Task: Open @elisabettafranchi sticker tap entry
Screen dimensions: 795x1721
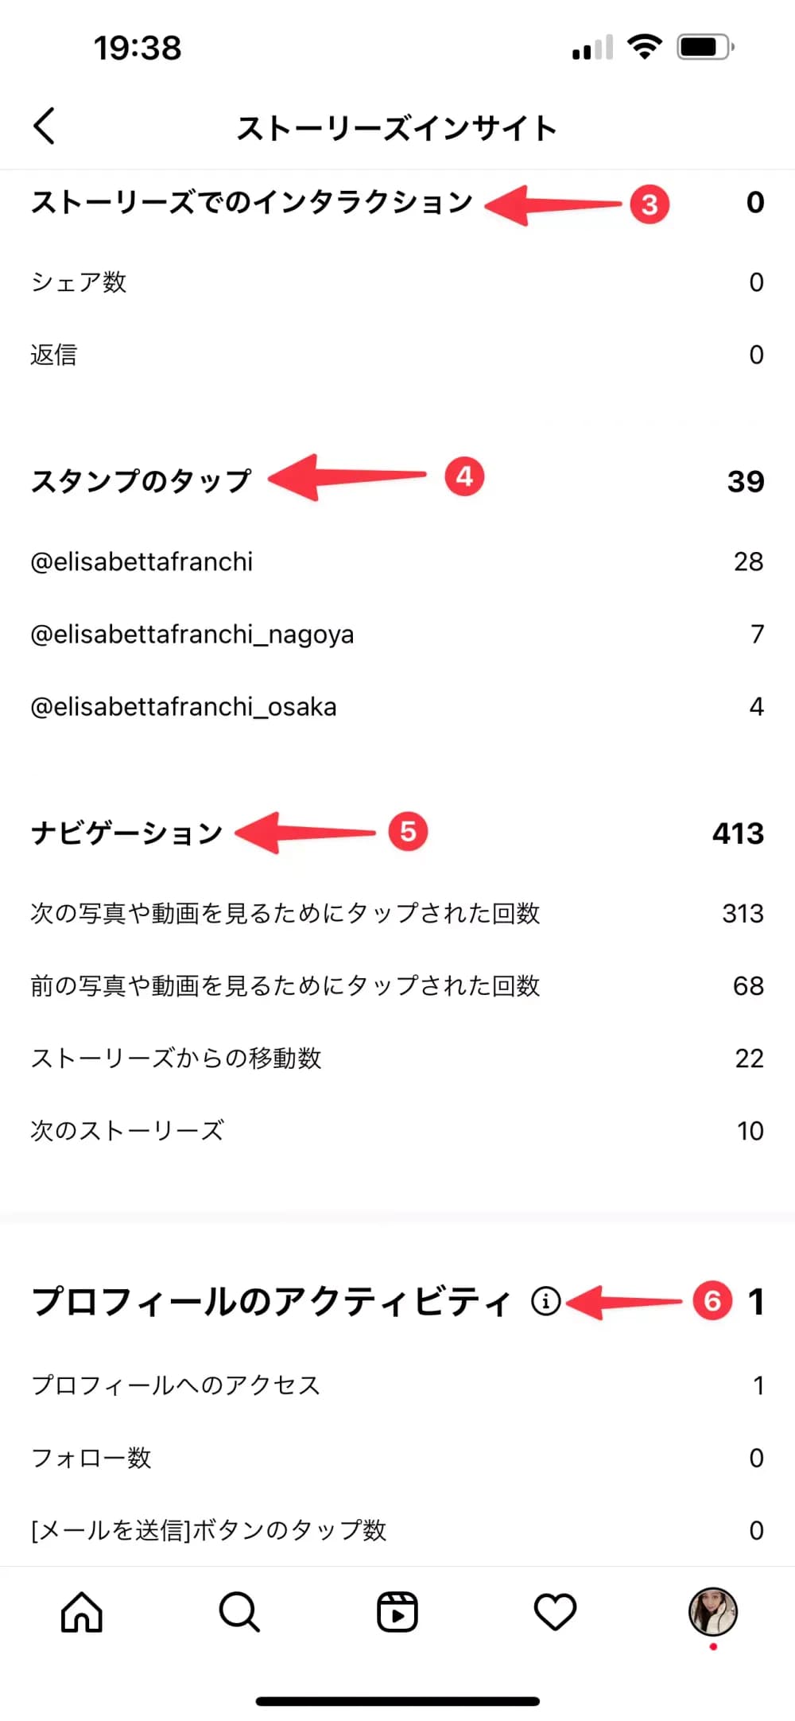Action: 142,562
